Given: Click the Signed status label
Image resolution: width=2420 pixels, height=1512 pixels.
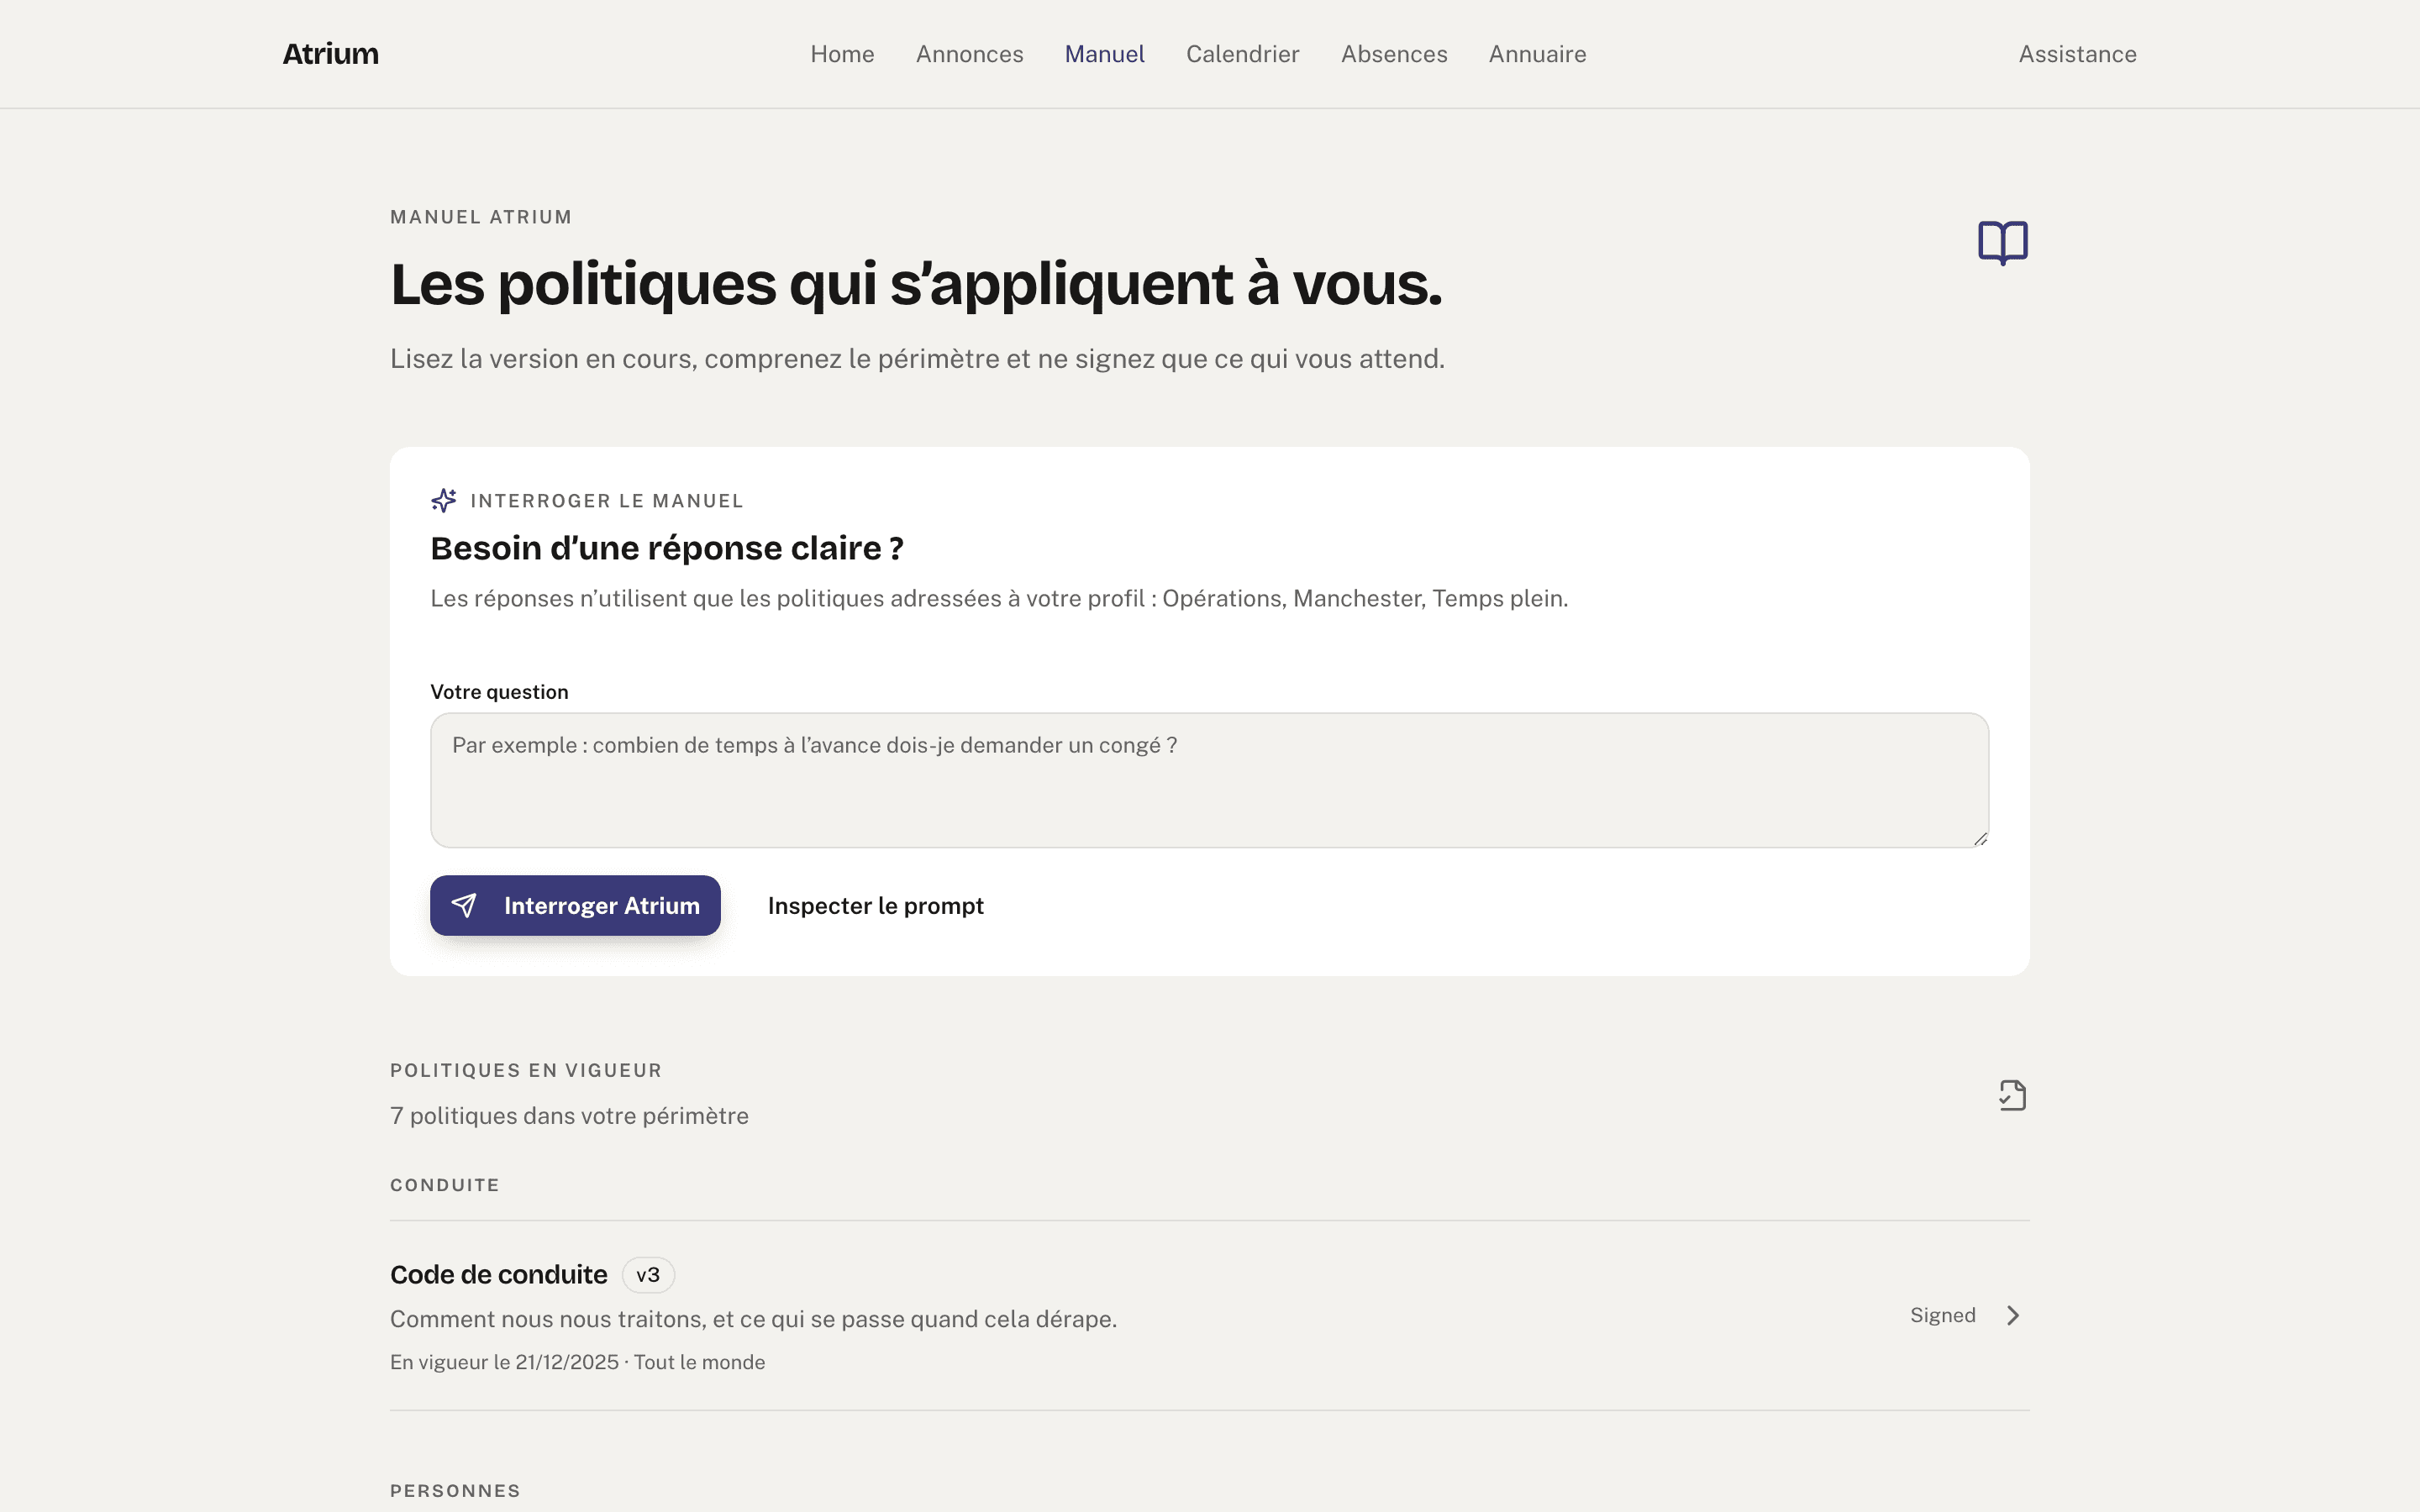Looking at the screenshot, I should tap(1942, 1316).
